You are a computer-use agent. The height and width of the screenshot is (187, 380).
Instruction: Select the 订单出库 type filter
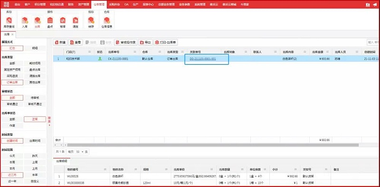(12, 83)
